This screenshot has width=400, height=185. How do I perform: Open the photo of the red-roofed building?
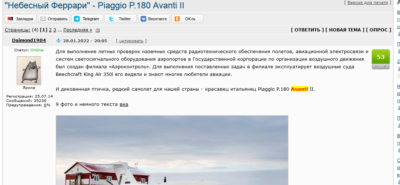coord(172,150)
